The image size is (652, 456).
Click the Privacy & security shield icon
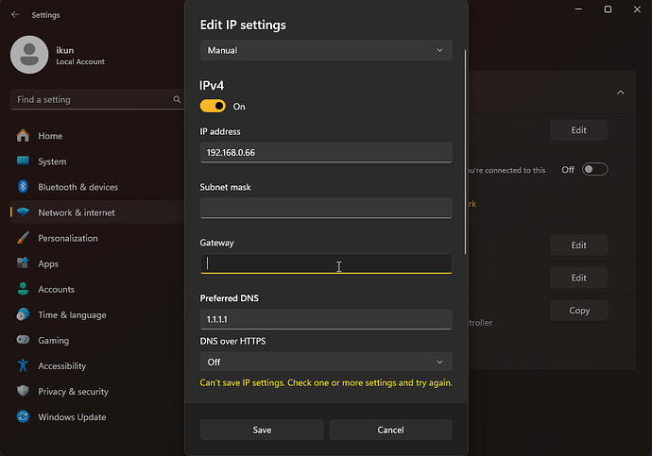[x=23, y=391]
